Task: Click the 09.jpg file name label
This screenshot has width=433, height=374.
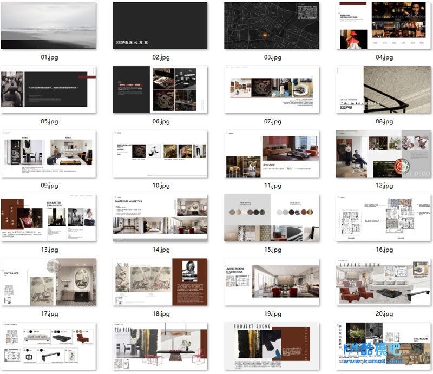Action: pyautogui.click(x=49, y=186)
